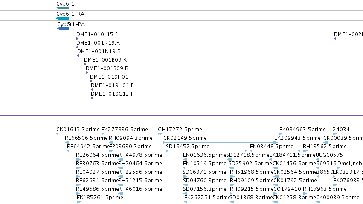Click purple arrowhead under DME1-010G12.F
Image resolution: width=363 pixels, height=204 pixels.
92,98
